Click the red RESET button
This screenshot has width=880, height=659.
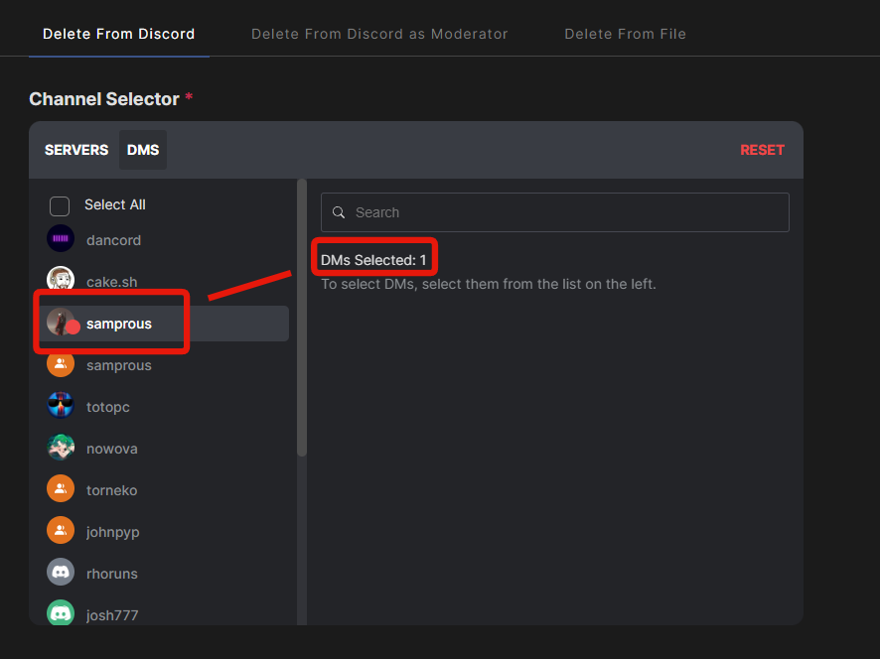(762, 150)
